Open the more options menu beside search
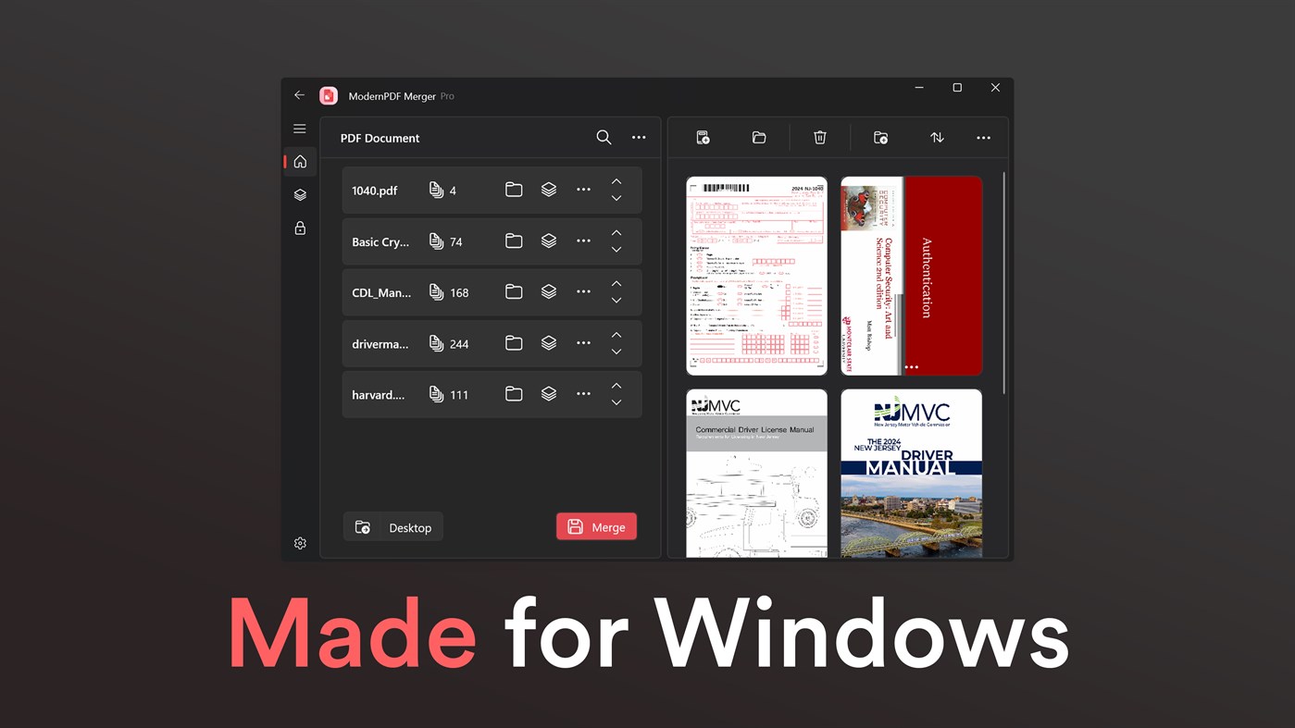The image size is (1295, 728). pyautogui.click(x=639, y=137)
